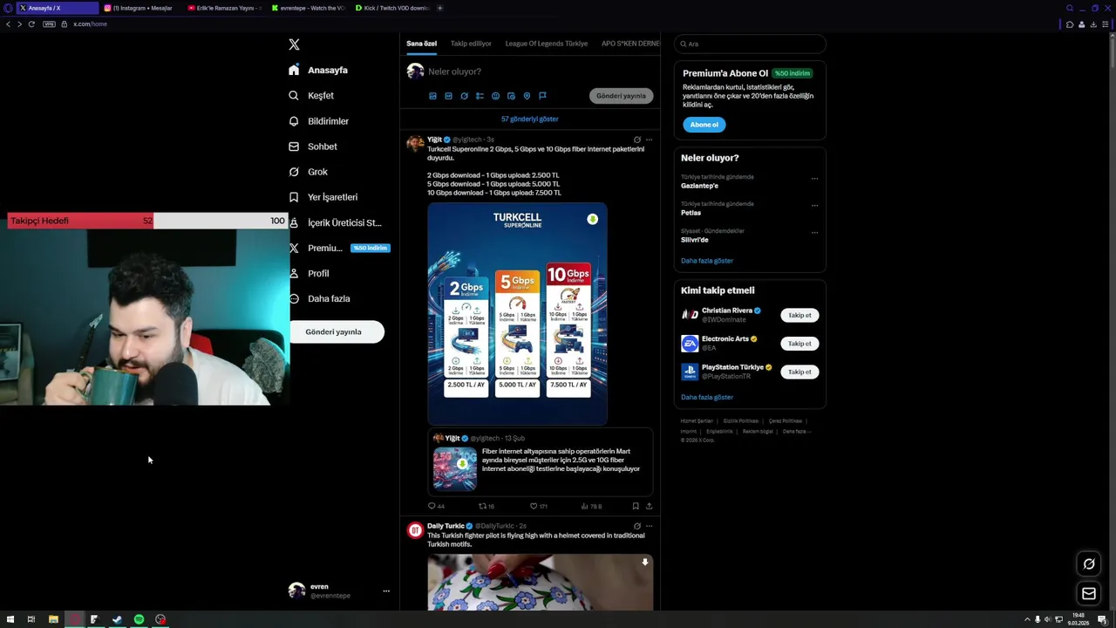Open options for the Petlas trend

tap(814, 205)
